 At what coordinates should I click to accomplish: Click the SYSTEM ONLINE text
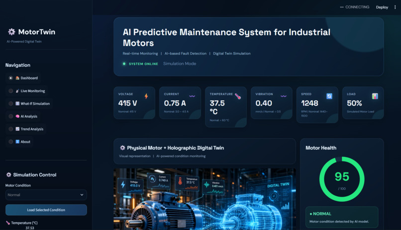(143, 64)
